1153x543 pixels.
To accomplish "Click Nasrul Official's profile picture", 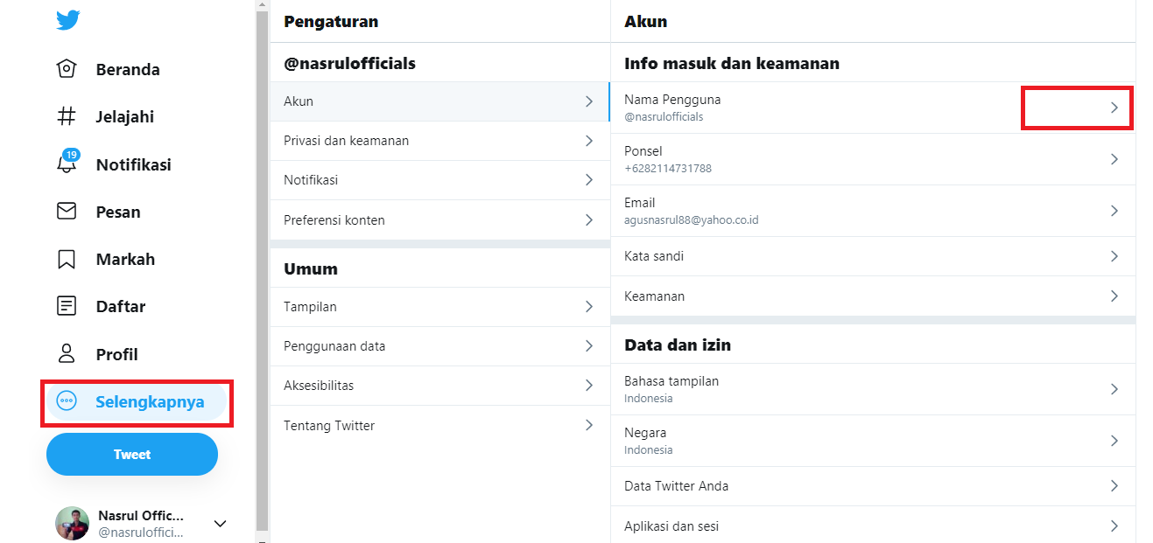I will 71,523.
